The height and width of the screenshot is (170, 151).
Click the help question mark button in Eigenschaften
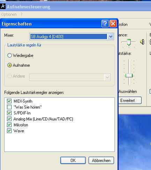[x=105, y=24]
